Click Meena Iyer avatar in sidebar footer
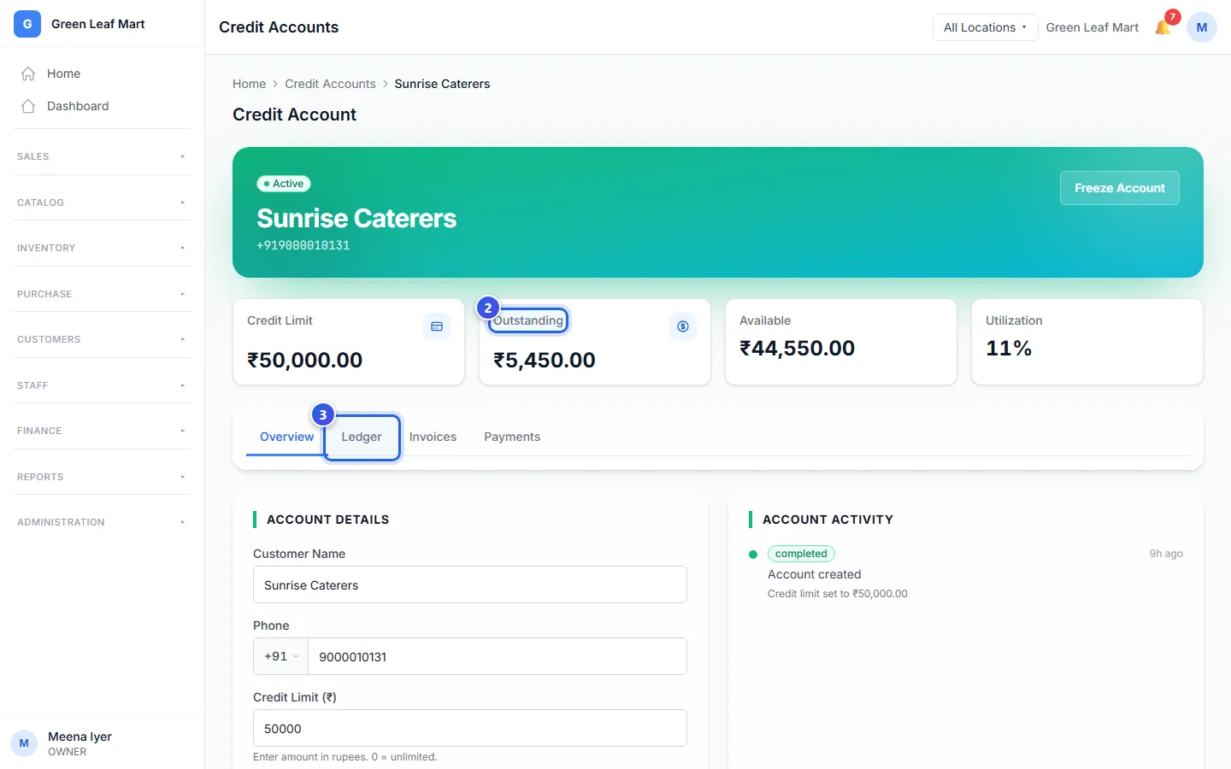Image resolution: width=1231 pixels, height=769 pixels. click(x=24, y=743)
